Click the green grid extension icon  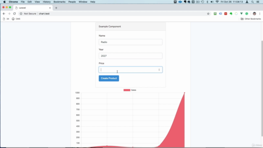(215, 14)
